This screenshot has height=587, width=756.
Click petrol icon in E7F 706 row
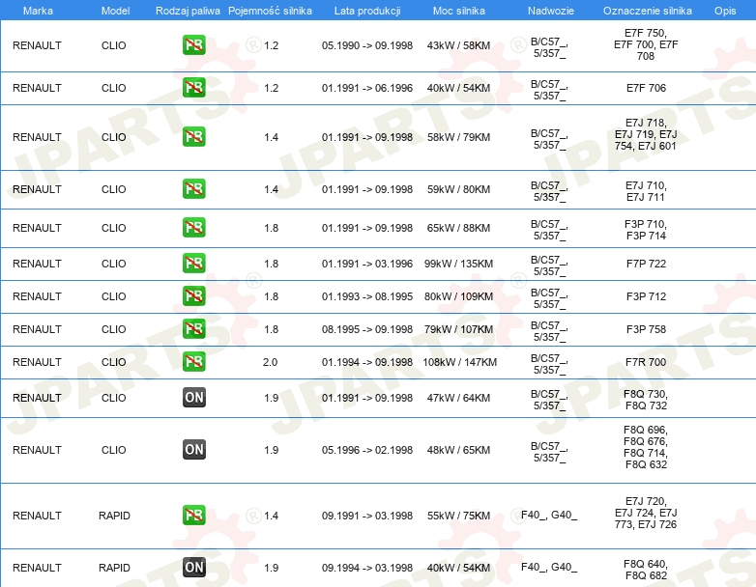pos(193,88)
